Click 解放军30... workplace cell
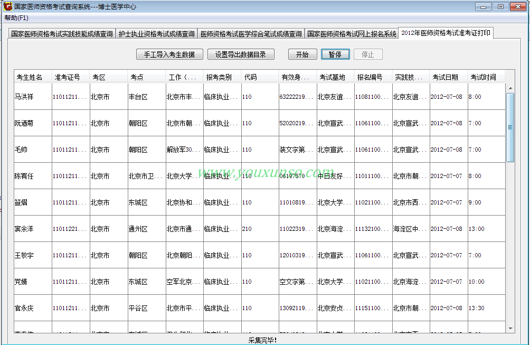Viewport: 530px width, 345px height. (184, 150)
